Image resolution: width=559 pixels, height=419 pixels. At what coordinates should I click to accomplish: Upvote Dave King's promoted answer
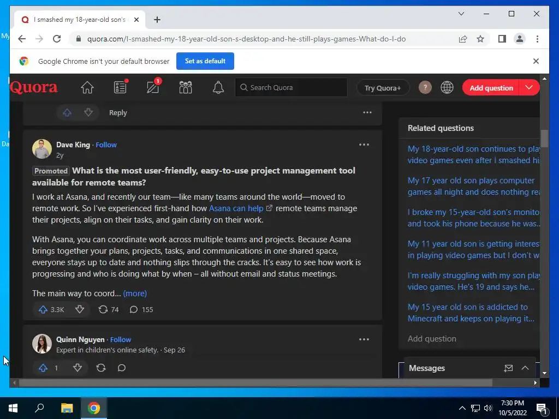[x=51, y=309]
